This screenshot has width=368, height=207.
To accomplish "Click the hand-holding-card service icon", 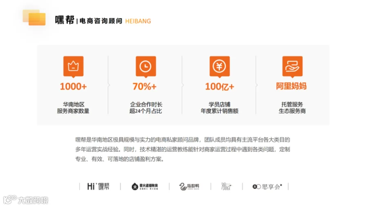I will (292, 67).
